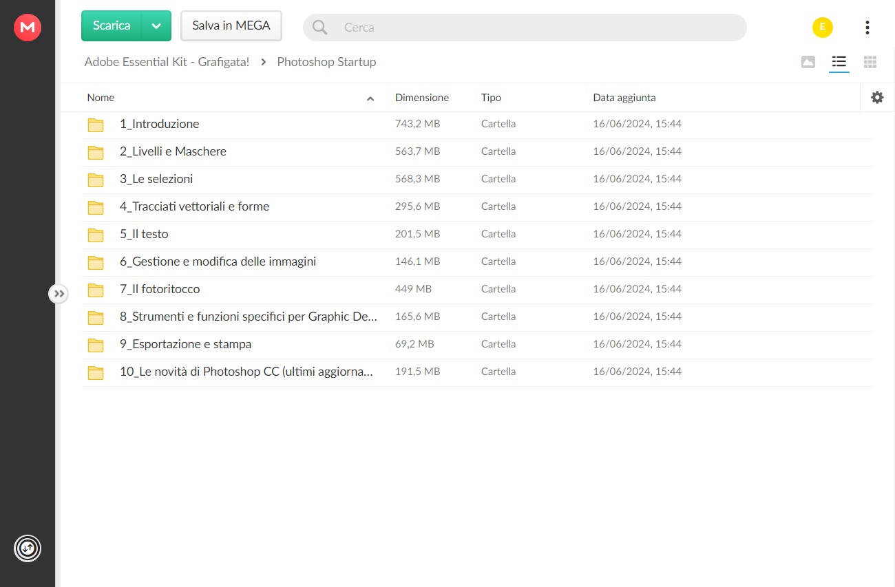This screenshot has height=587, width=895.
Task: Select the list view icon
Action: click(839, 62)
